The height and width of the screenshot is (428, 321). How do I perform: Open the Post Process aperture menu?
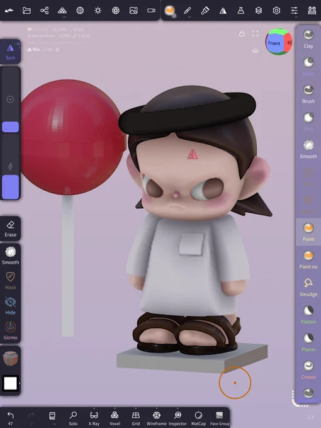click(116, 11)
